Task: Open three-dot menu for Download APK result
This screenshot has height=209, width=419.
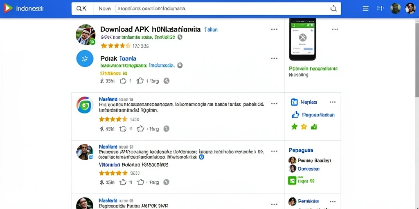Action: [274, 29]
